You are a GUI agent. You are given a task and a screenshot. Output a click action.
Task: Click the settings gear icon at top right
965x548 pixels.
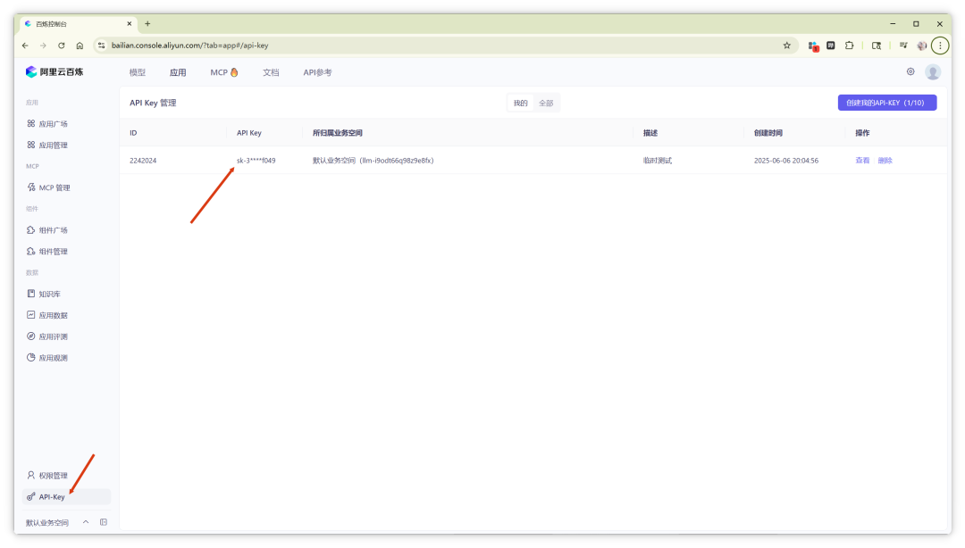910,72
